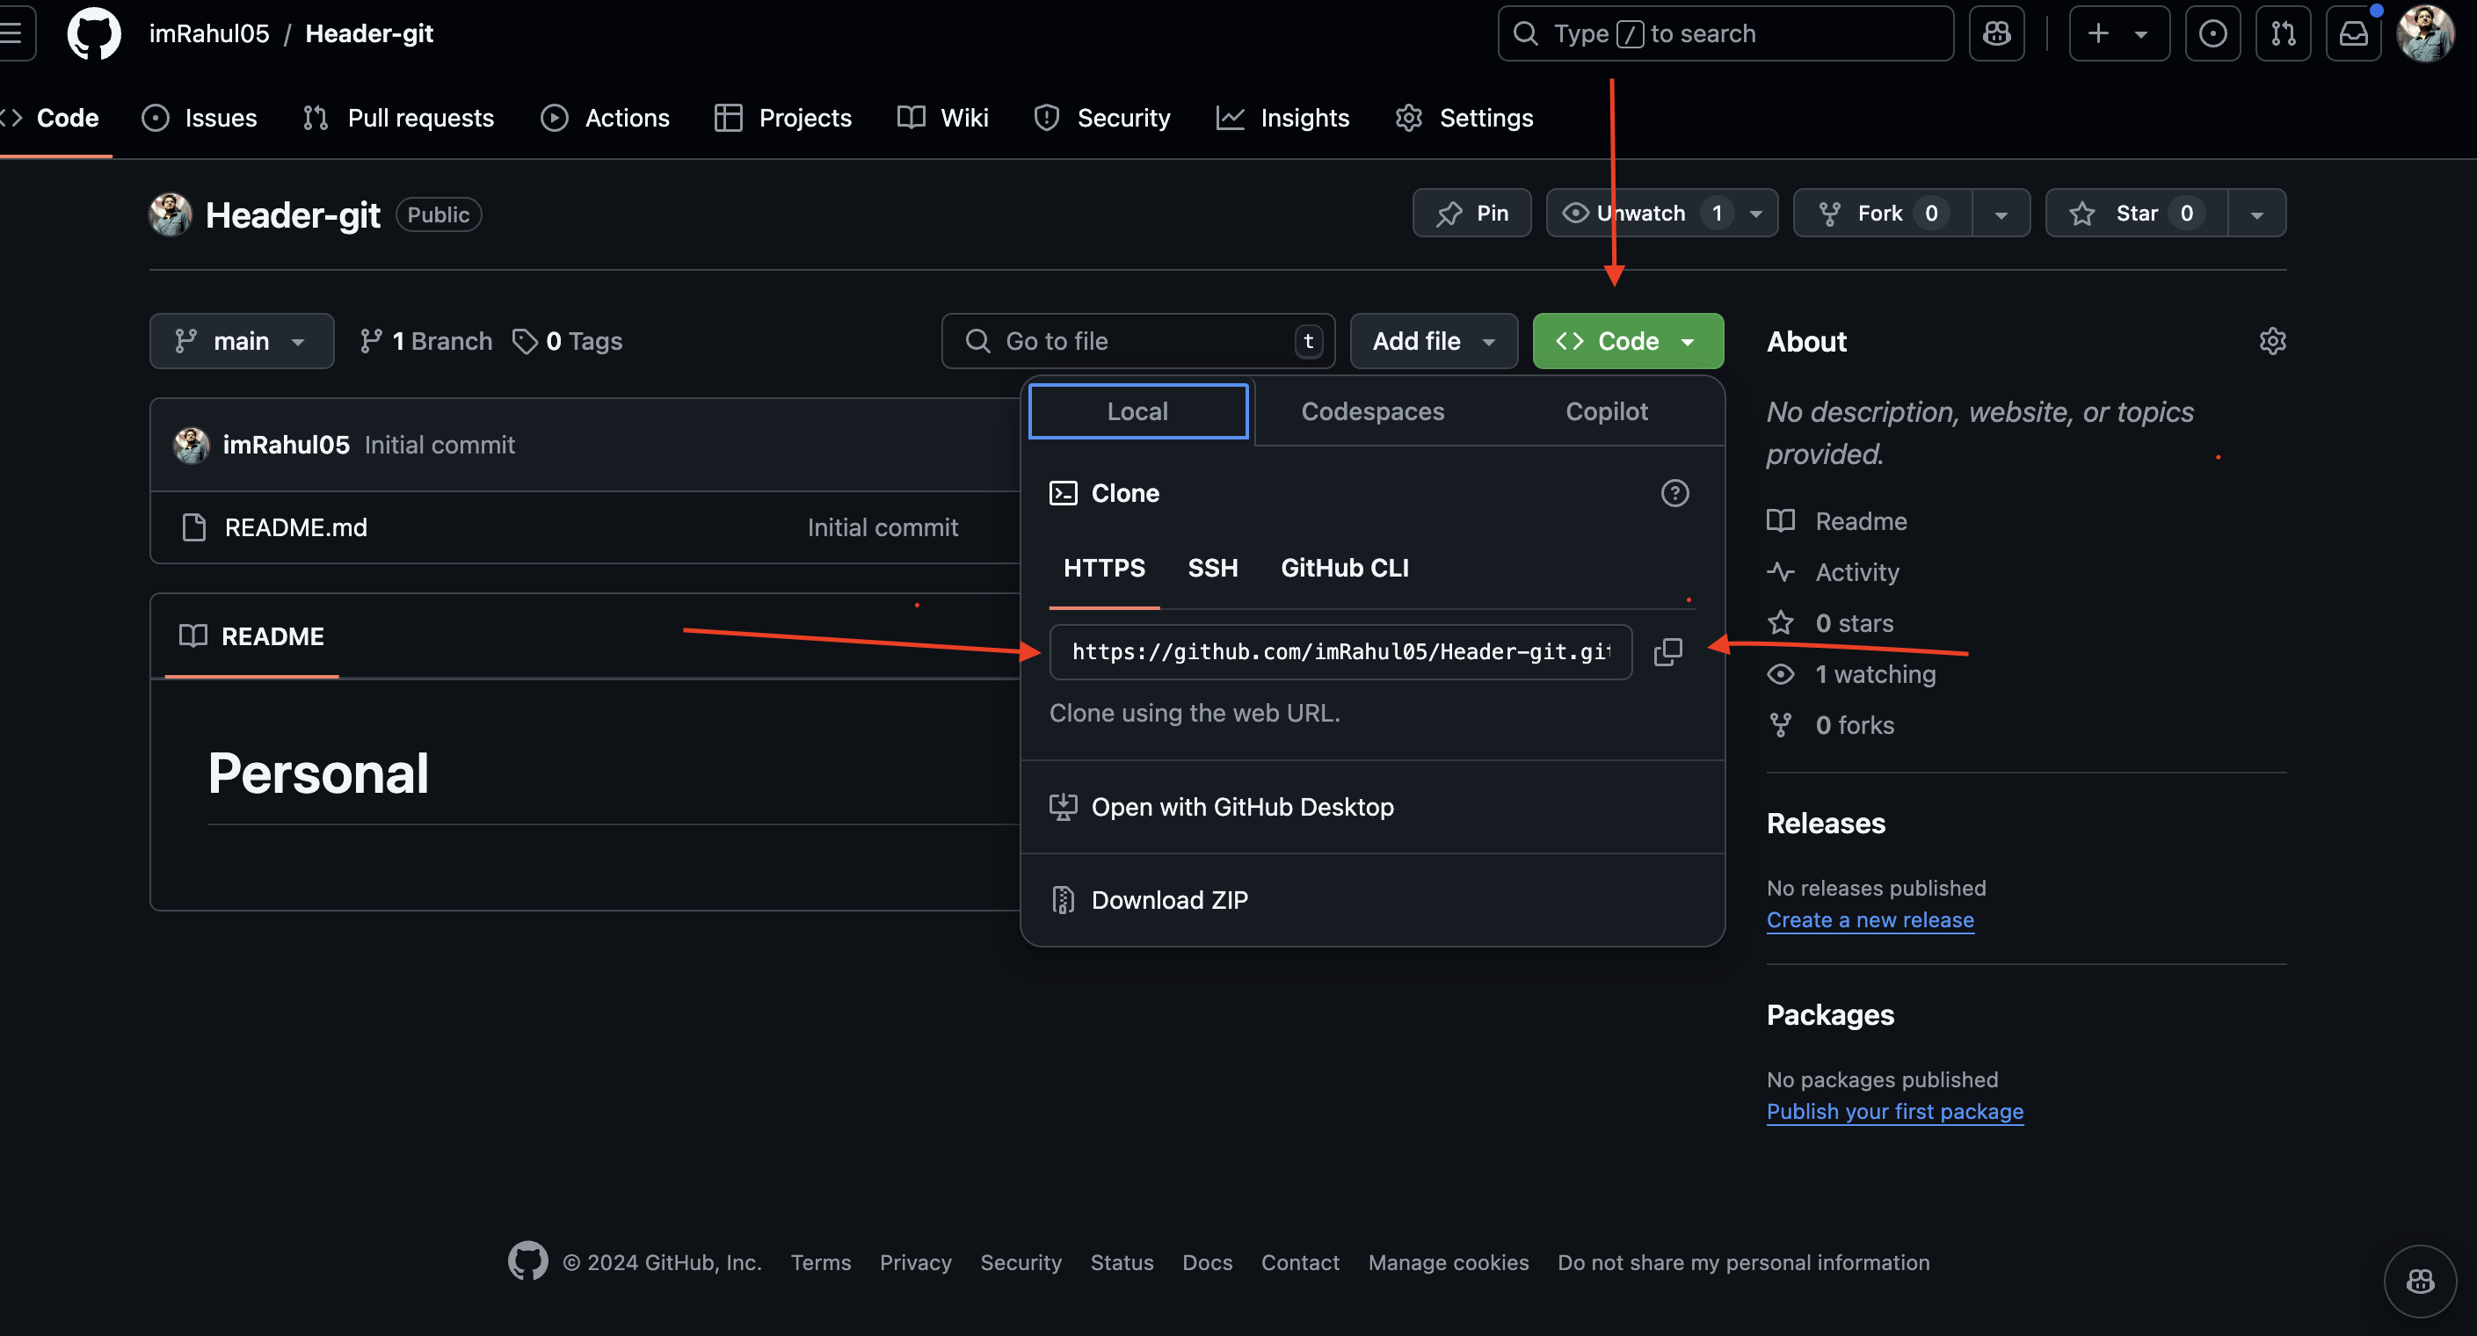Screen dimensions: 2477x1336
Task: Open Copilot chat icon in header
Action: (1996, 33)
